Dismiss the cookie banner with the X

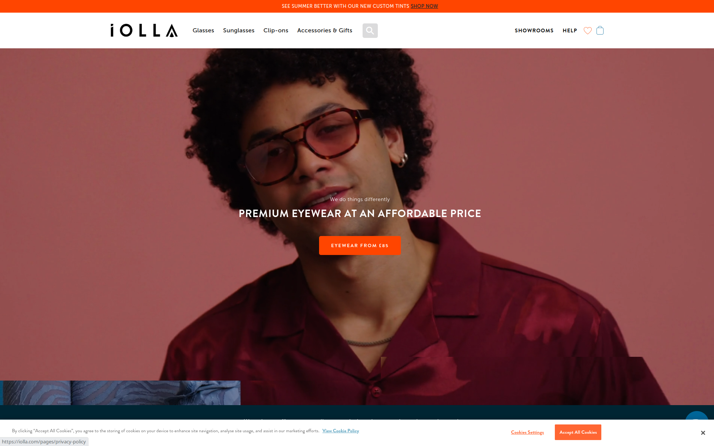703,433
